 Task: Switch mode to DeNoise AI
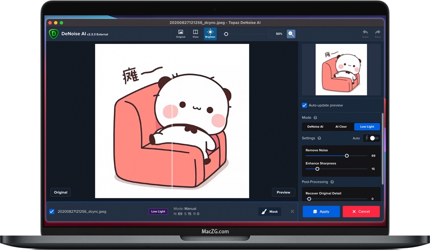pos(315,127)
